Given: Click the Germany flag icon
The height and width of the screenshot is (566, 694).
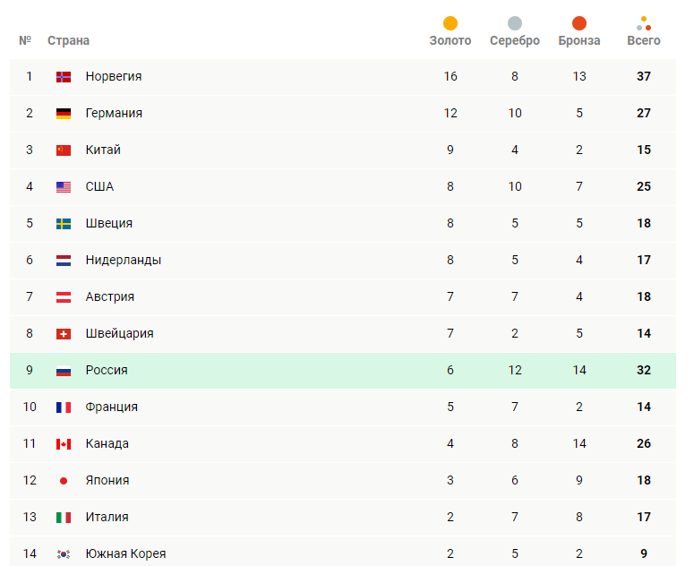Looking at the screenshot, I should [x=64, y=114].
